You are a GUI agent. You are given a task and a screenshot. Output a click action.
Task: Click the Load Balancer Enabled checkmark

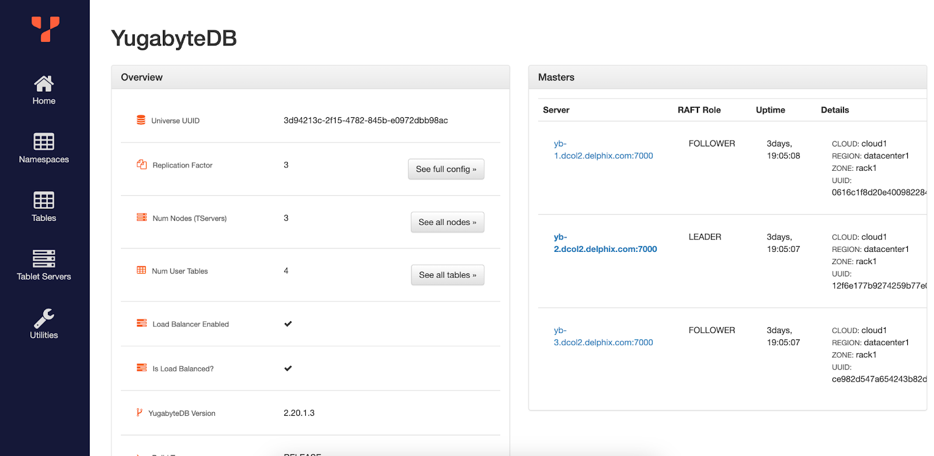pos(288,324)
